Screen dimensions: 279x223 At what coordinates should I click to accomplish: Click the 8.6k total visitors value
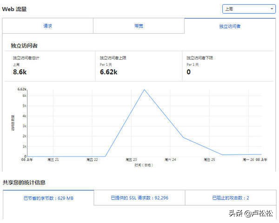pos(20,72)
